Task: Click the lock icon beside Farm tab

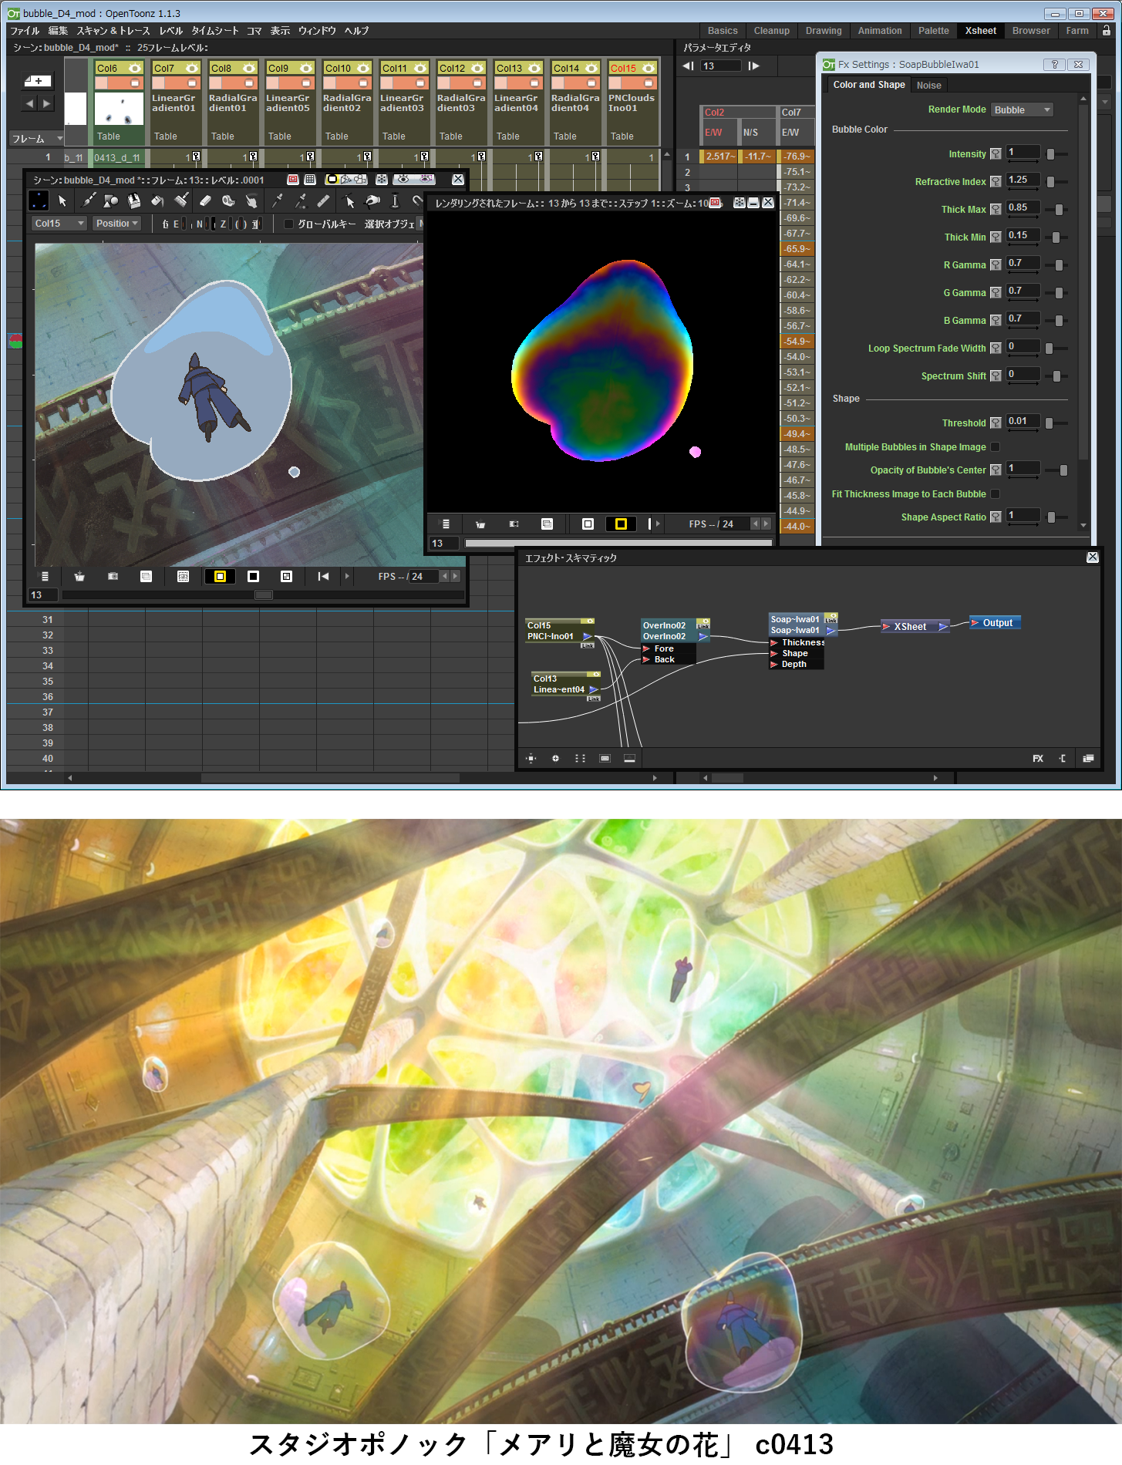Action: pyautogui.click(x=1107, y=31)
